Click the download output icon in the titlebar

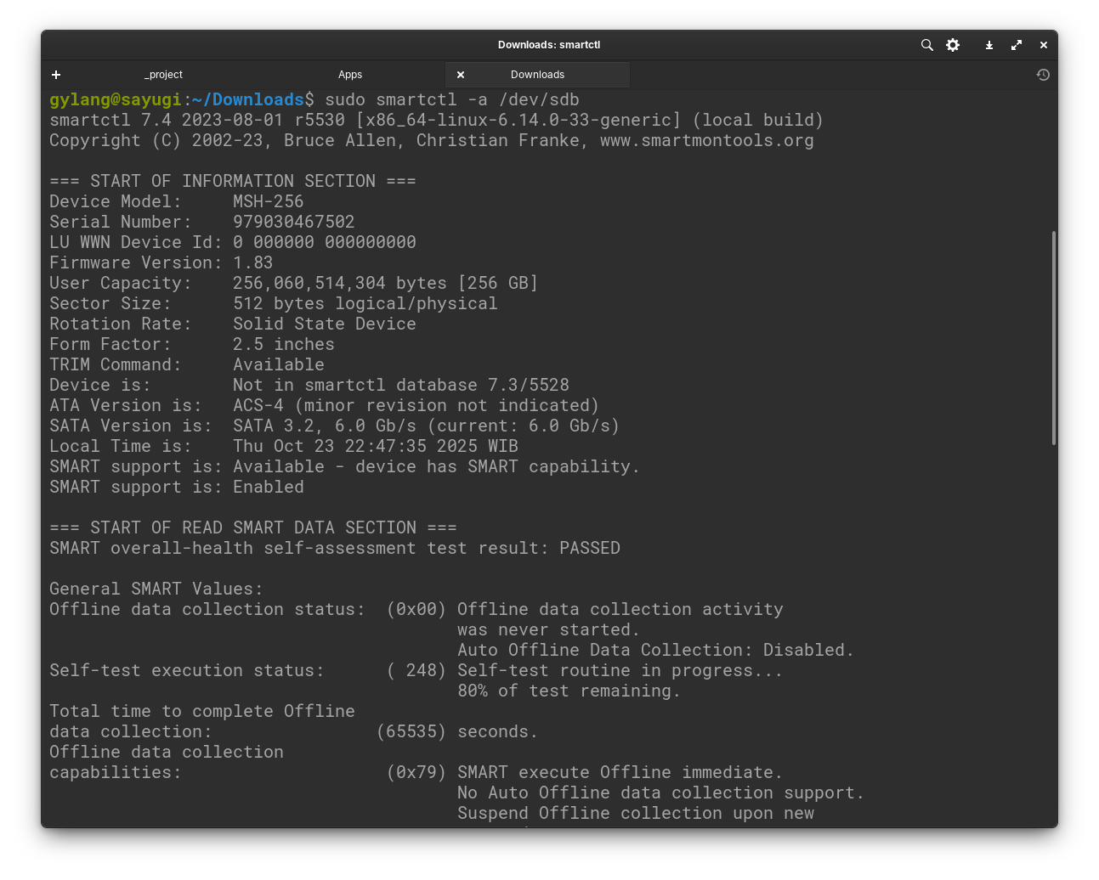pyautogui.click(x=989, y=45)
